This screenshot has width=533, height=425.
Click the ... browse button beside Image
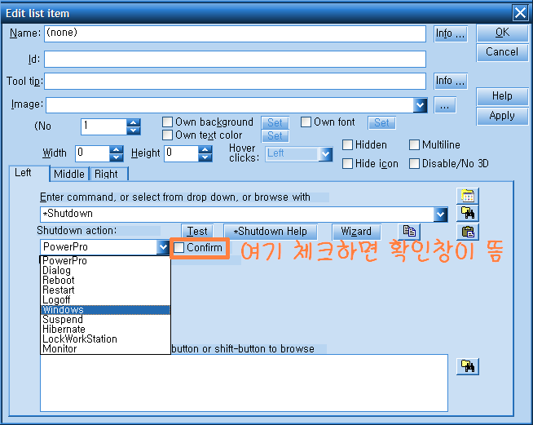(445, 105)
